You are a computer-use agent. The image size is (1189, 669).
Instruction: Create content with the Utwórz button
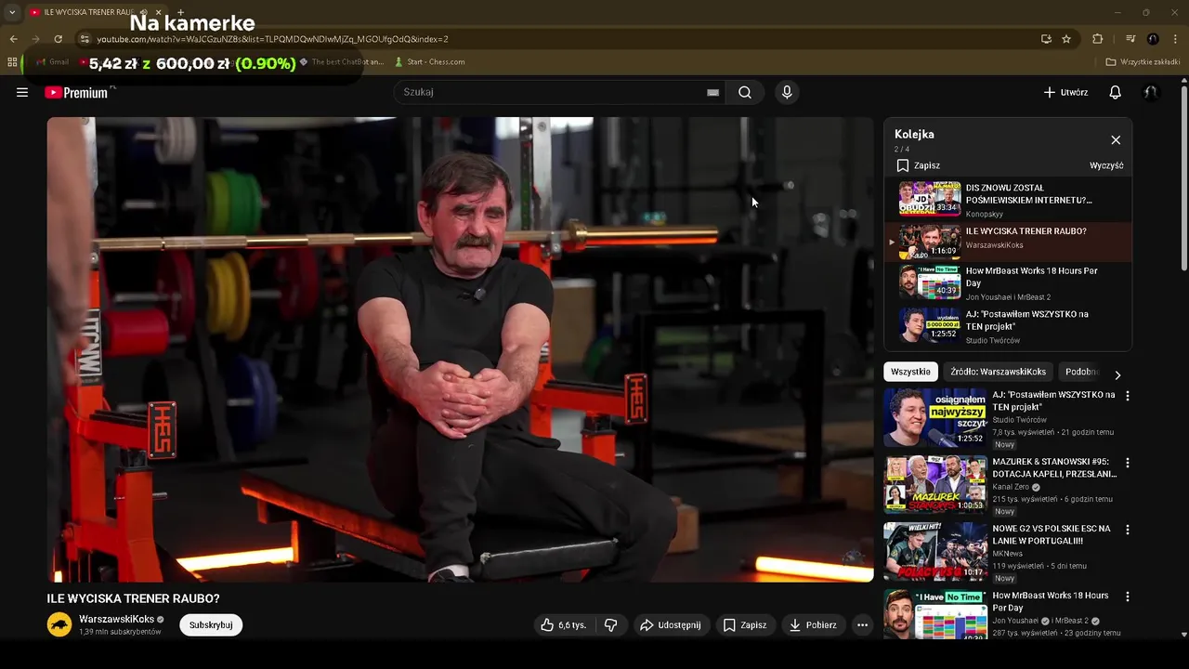(1065, 92)
